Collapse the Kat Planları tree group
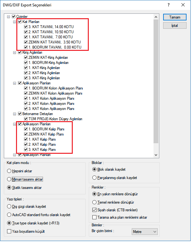Screen dimensions: 192x242 pos(14,22)
